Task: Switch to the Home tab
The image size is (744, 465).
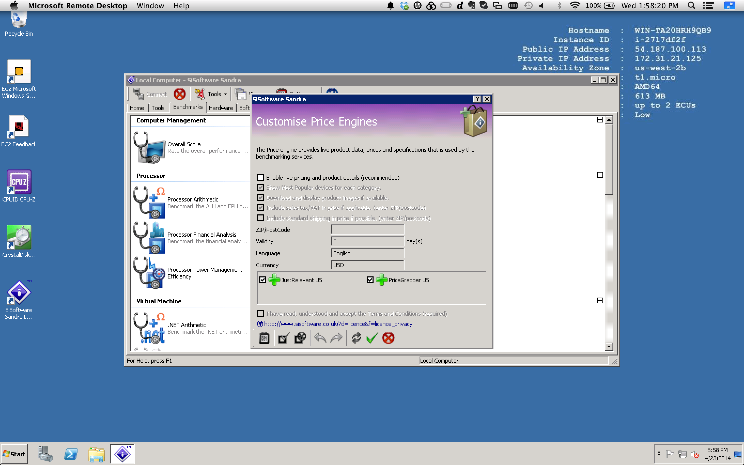Action: 136,108
